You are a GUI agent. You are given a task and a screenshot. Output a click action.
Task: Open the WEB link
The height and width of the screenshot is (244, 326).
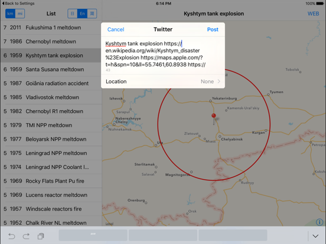click(314, 14)
